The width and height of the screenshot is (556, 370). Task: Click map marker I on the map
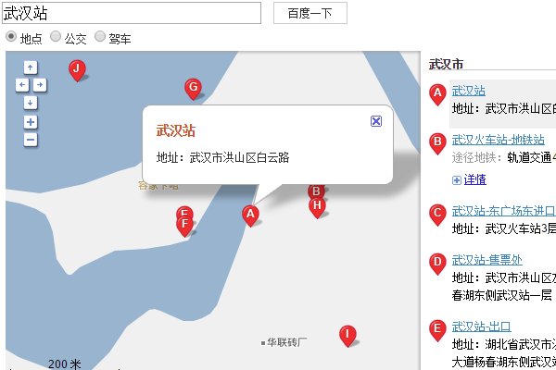347,336
